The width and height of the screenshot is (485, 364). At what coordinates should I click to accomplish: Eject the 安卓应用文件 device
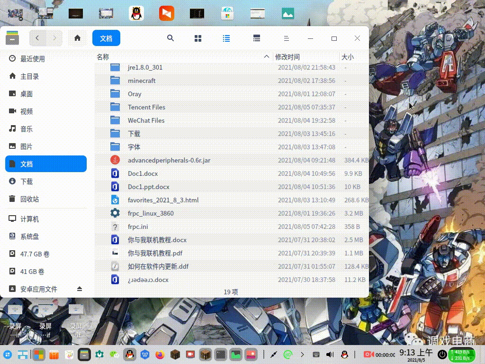click(x=80, y=289)
